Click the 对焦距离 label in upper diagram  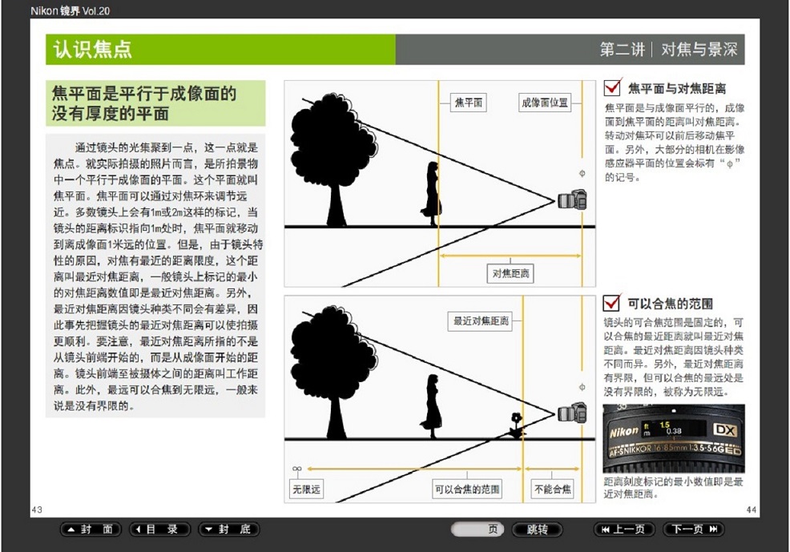(x=510, y=273)
